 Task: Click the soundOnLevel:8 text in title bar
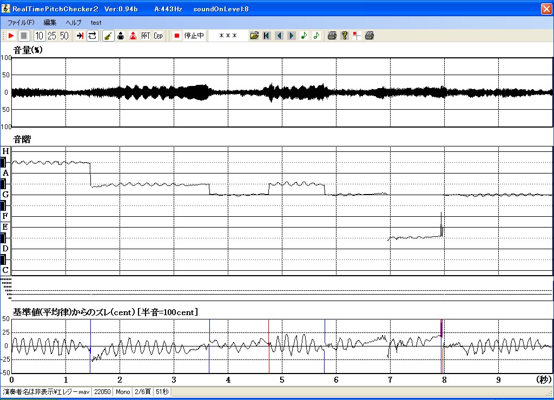click(x=221, y=9)
